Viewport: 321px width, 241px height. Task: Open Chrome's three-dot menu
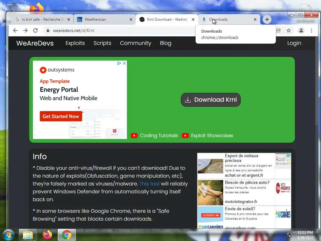(311, 30)
